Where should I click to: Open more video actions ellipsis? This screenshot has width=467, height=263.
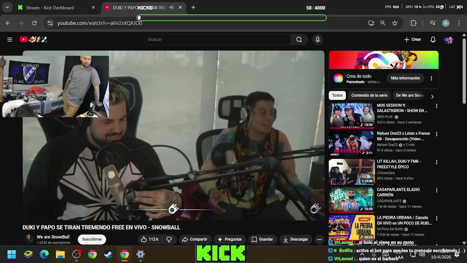pos(320,239)
